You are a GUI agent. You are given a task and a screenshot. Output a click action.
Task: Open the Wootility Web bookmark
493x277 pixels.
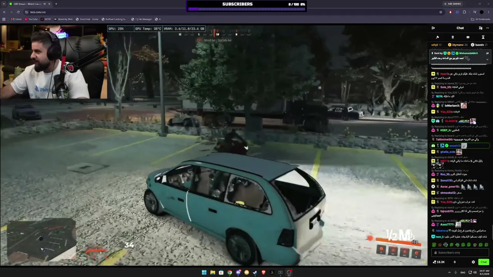point(63,19)
